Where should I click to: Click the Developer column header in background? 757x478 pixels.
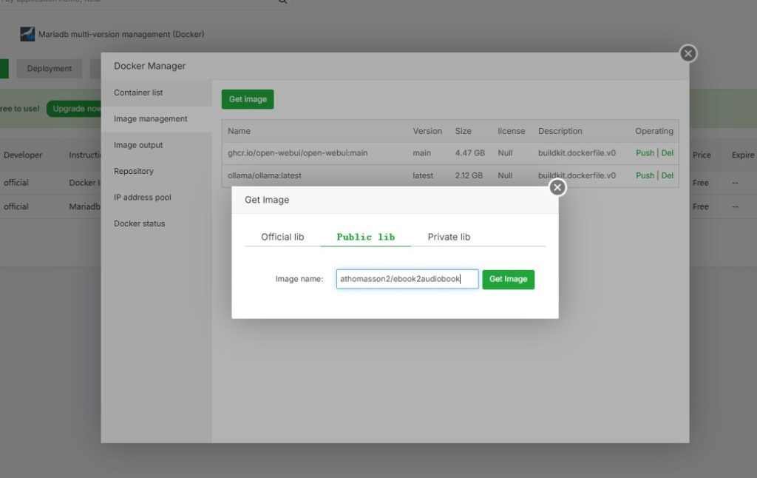click(23, 155)
